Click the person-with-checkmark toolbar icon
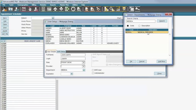 point(36,9)
